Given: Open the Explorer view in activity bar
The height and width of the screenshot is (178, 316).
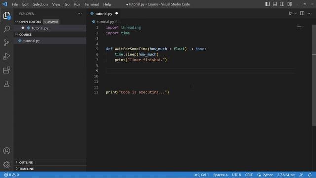Looking at the screenshot, I should [6, 15].
